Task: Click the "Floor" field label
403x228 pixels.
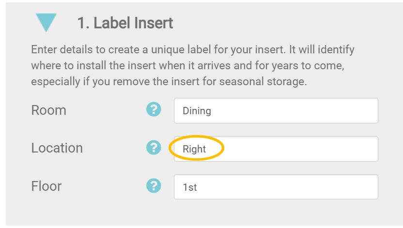Action: click(x=46, y=185)
